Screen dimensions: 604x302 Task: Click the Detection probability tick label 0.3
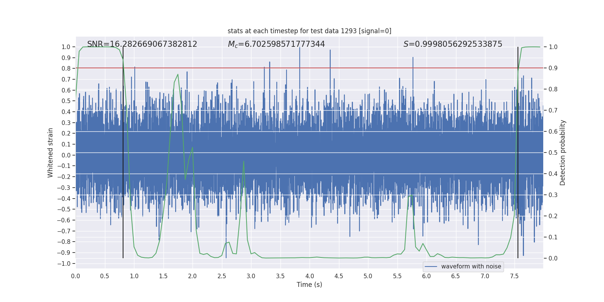tap(553, 195)
